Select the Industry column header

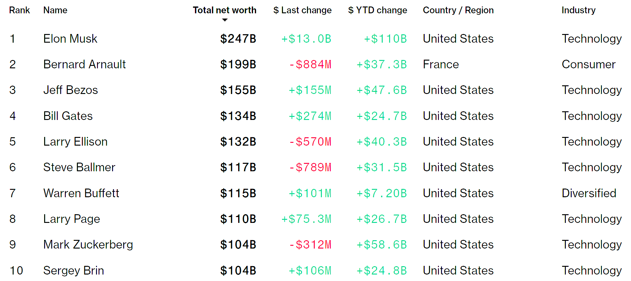[x=578, y=10]
